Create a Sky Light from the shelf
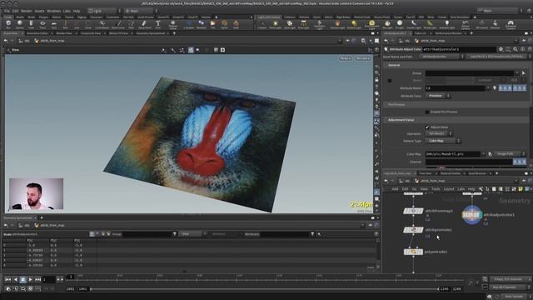533x300 pixels. tap(387, 24)
